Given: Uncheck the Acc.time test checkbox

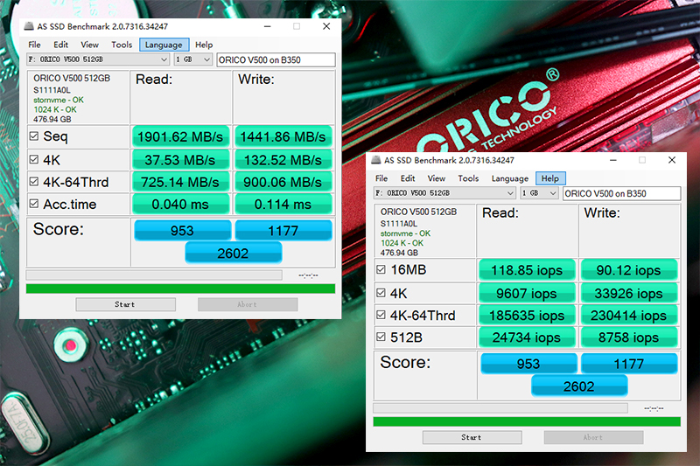Looking at the screenshot, I should (34, 204).
